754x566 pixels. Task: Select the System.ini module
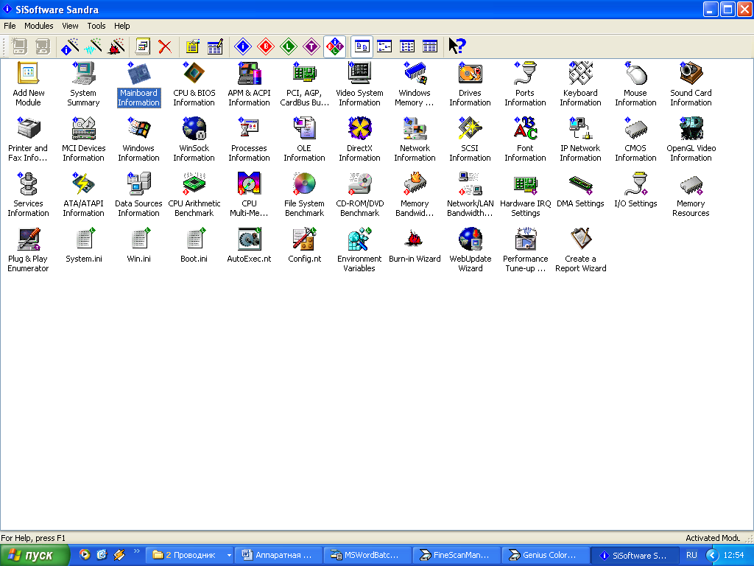click(84, 245)
